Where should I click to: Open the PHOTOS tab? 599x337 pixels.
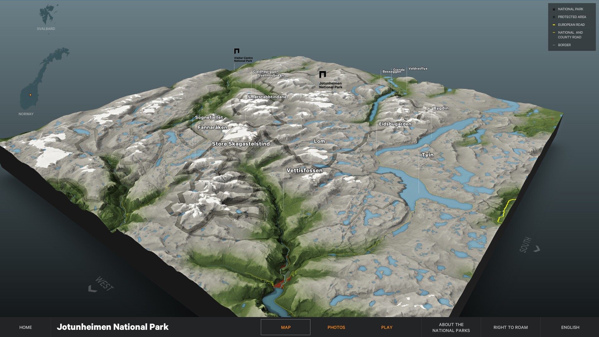(336, 327)
